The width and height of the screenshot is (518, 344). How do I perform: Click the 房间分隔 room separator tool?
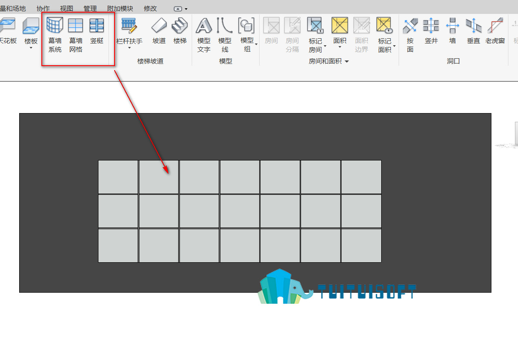(292, 35)
